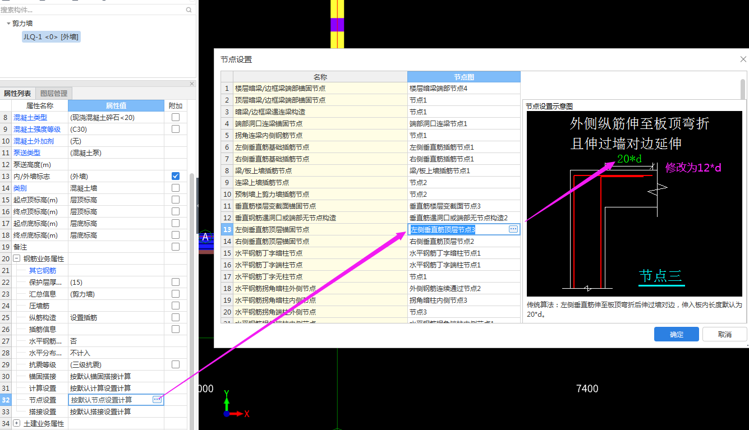Click cell 垂直筋遇洞口或端部无节点构造2

464,218
